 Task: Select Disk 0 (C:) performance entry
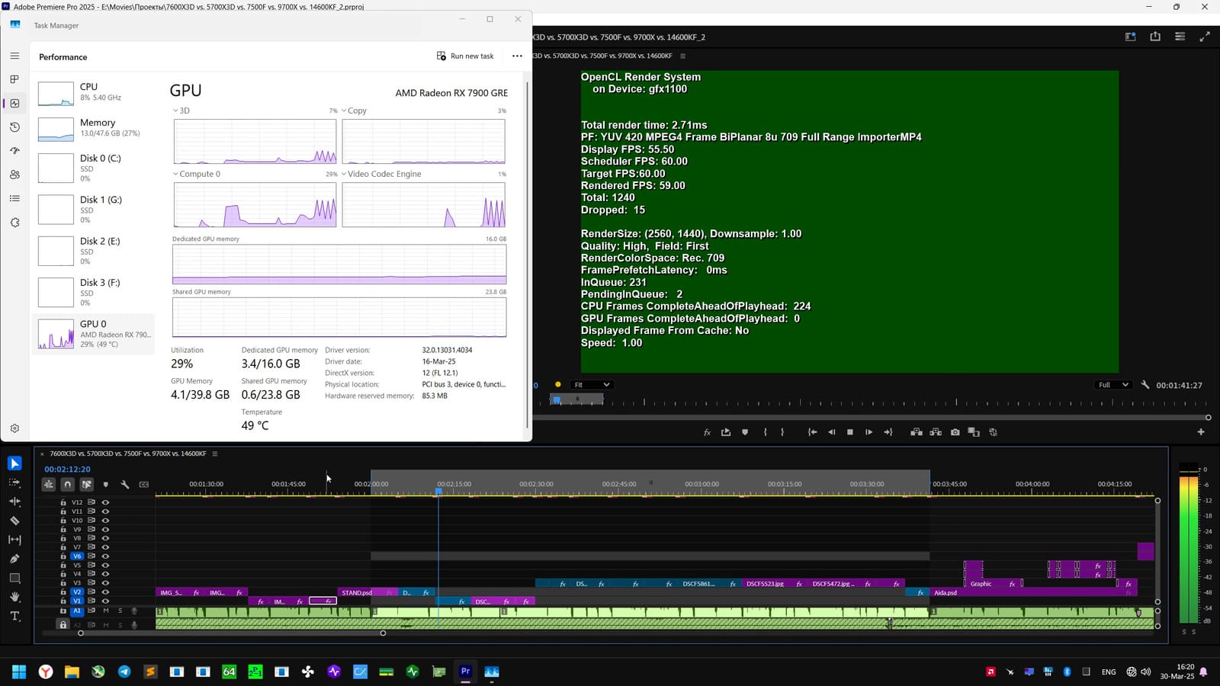(x=94, y=168)
